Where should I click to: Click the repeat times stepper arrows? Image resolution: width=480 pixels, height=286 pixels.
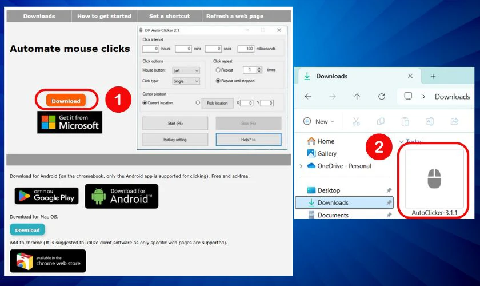(x=259, y=70)
